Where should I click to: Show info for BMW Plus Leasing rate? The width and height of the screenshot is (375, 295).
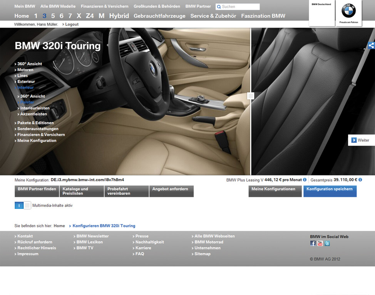click(x=305, y=180)
